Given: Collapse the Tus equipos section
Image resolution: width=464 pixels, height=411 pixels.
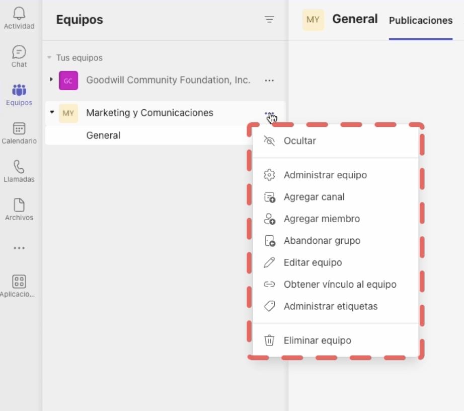Looking at the screenshot, I should [48, 58].
